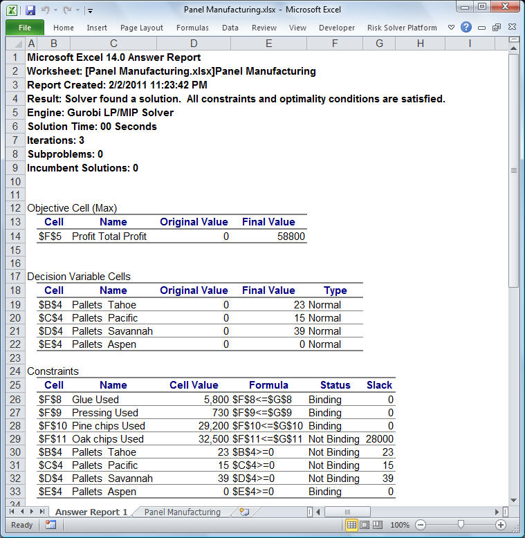Open the File backstage button
This screenshot has height=538, width=525.
coord(24,28)
